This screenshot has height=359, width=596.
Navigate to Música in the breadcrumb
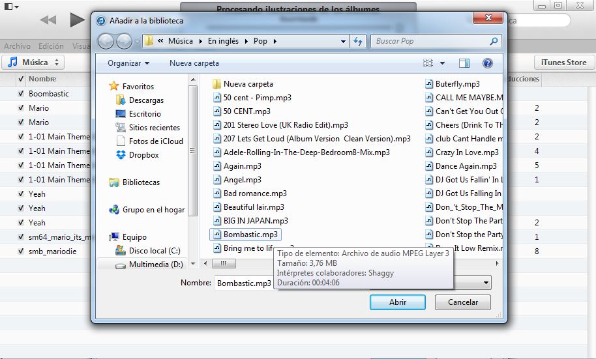(x=180, y=41)
